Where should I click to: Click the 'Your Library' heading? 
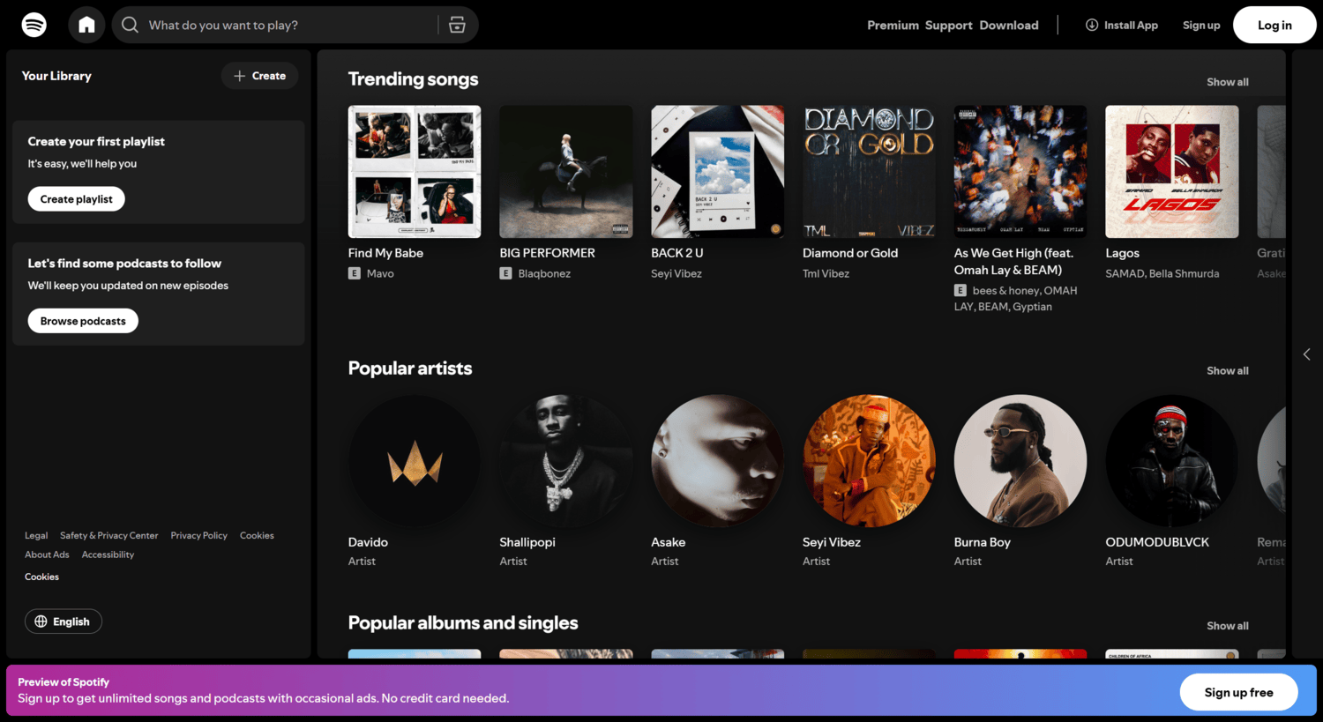56,76
